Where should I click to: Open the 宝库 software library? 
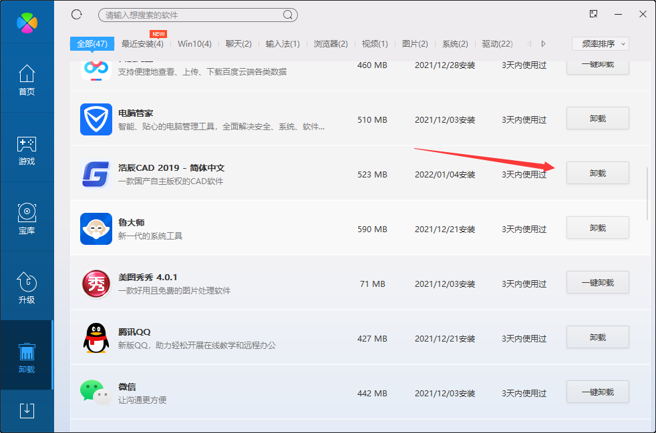pyautogui.click(x=27, y=219)
